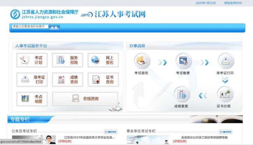Viewport: 253px width, 145px height.
Task: Click the 考试缴费 workflow step icon
Action: (x=183, y=61)
